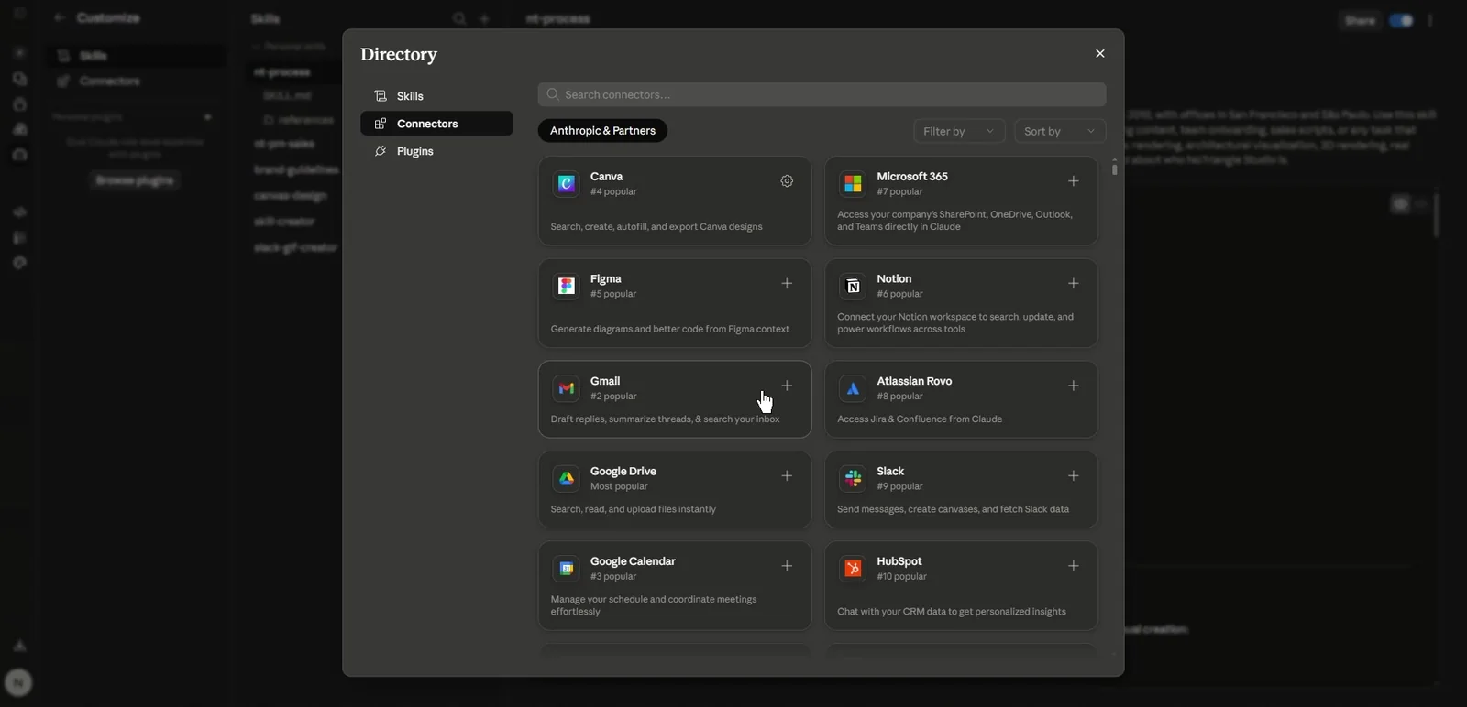
Task: Click the Microsoft 365 logo icon
Action: pyautogui.click(x=853, y=184)
